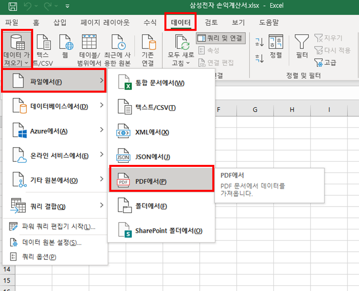Open Quick Access Toolbar customize dropdown
359x291 pixels.
(67, 6)
